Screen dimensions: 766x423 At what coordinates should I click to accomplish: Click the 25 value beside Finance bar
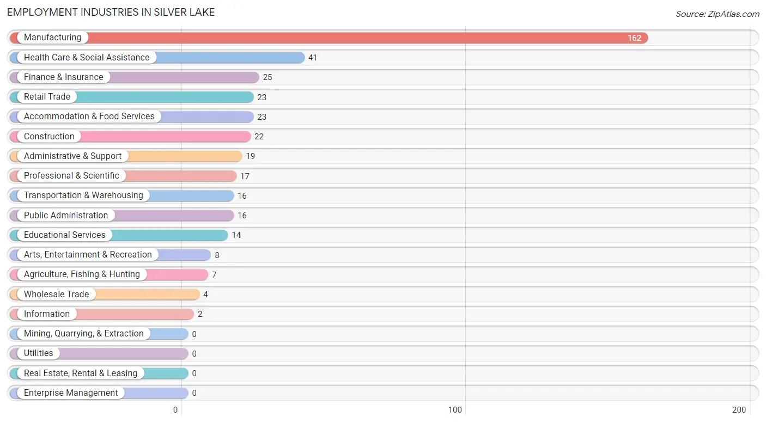[268, 77]
